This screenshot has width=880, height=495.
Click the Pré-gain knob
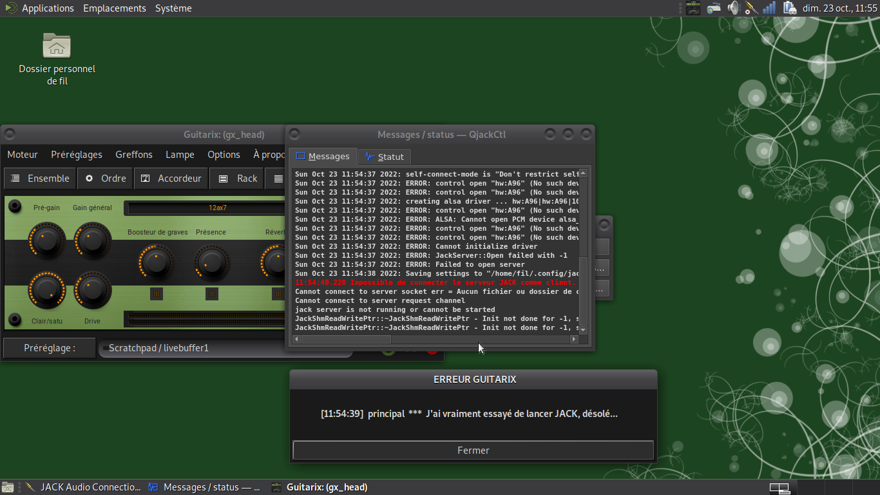pyautogui.click(x=47, y=240)
